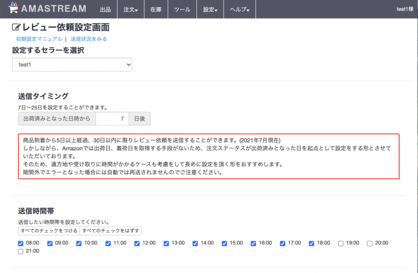
Task: Click the 出荷済みとなった日時から label
Action: click(x=57, y=118)
